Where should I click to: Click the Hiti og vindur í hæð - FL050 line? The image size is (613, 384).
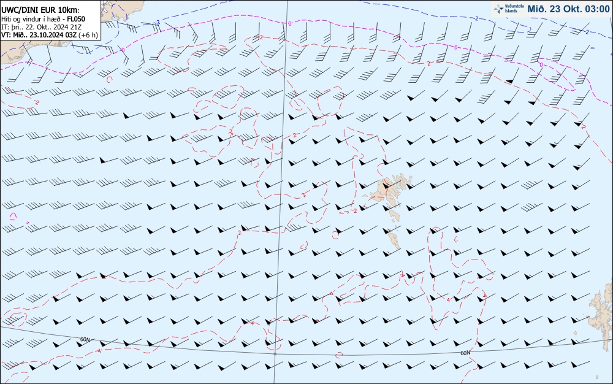(x=43, y=19)
